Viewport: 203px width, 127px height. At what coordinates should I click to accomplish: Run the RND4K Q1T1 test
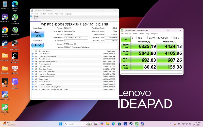tap(126, 67)
